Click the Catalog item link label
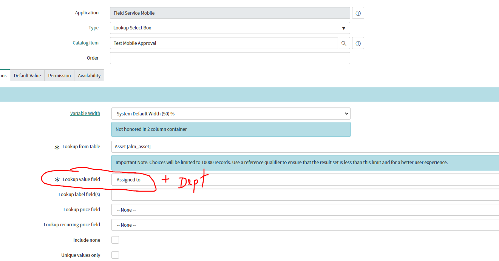The height and width of the screenshot is (261, 499). click(x=85, y=43)
